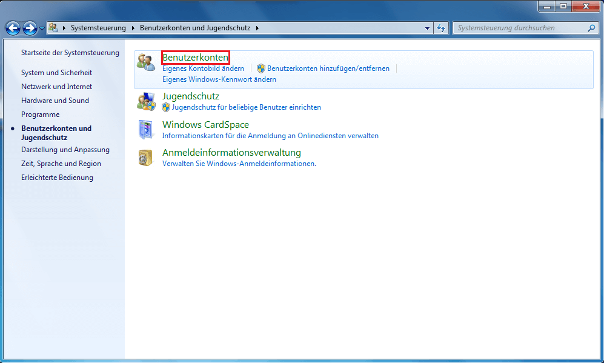Screen dimensions: 604x363
Task: Open Verwalten Sie Windows-Anmeldeinformationen link
Action: [239, 164]
